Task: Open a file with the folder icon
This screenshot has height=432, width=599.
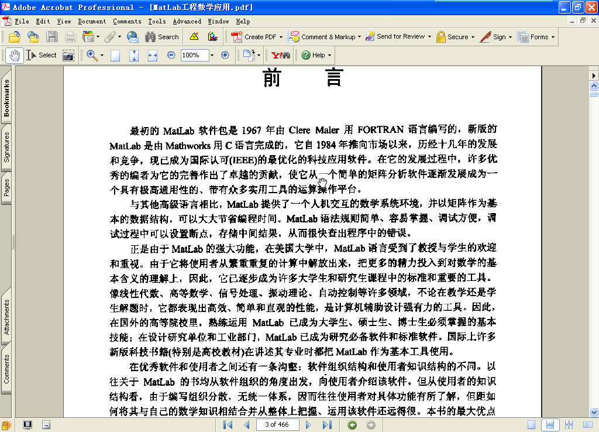Action: [x=15, y=37]
